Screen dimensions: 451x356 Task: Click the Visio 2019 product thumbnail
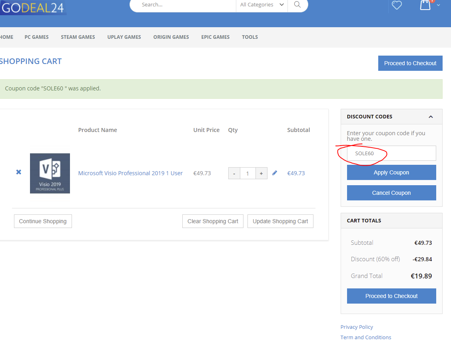click(x=50, y=173)
